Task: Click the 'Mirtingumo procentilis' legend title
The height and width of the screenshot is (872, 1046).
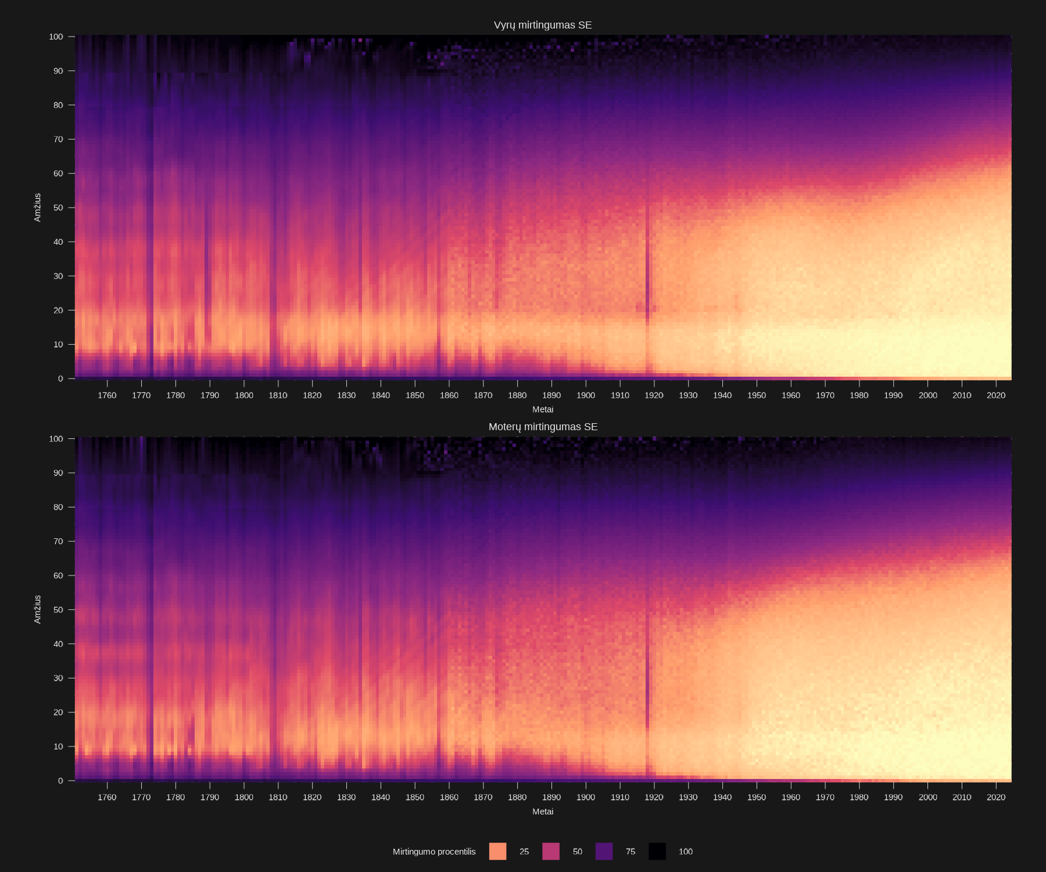Action: click(434, 851)
